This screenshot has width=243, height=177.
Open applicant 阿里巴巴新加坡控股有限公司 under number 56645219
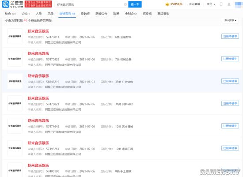click(x=63, y=87)
